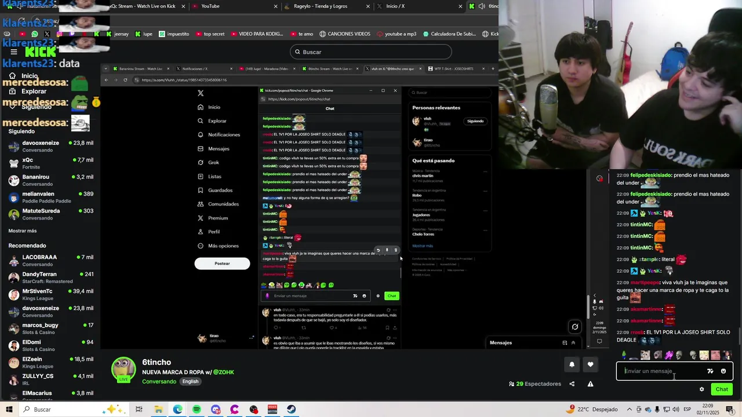742x417 pixels.
Task: Focus the Buscar search box on Kick
Action: click(371, 52)
